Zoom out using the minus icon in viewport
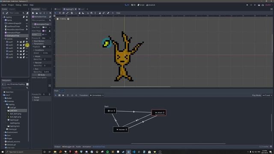The image size is (274, 154). tap(58, 19)
